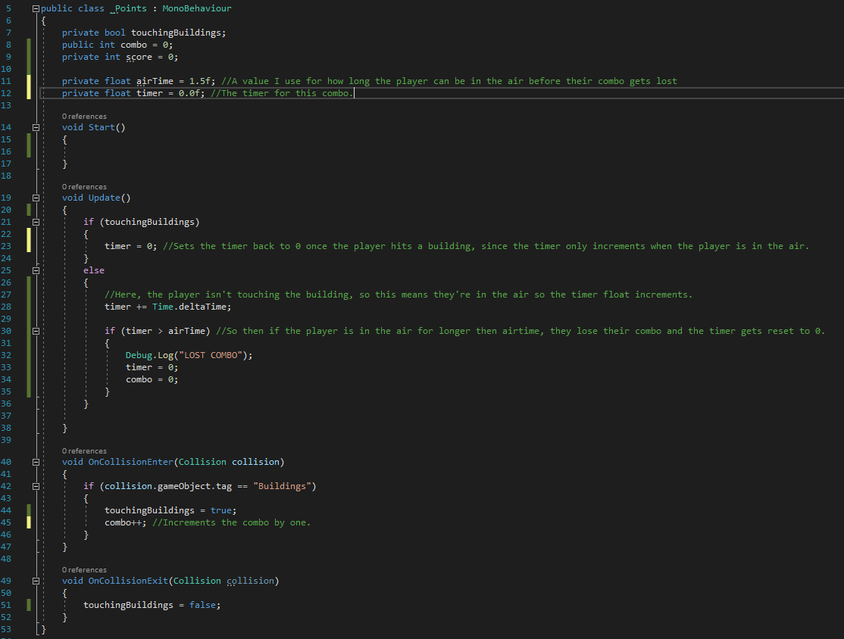Fold the else block in Update

(x=36, y=270)
